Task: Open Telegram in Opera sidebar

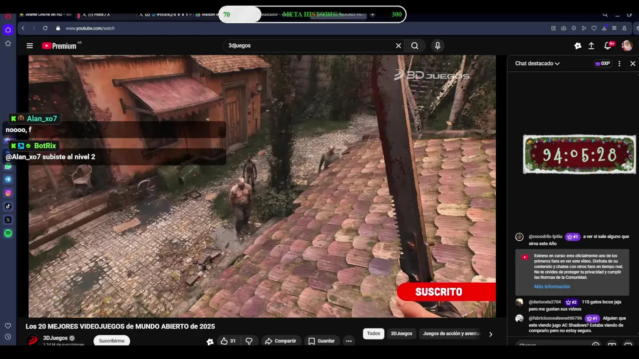Action: point(8,179)
